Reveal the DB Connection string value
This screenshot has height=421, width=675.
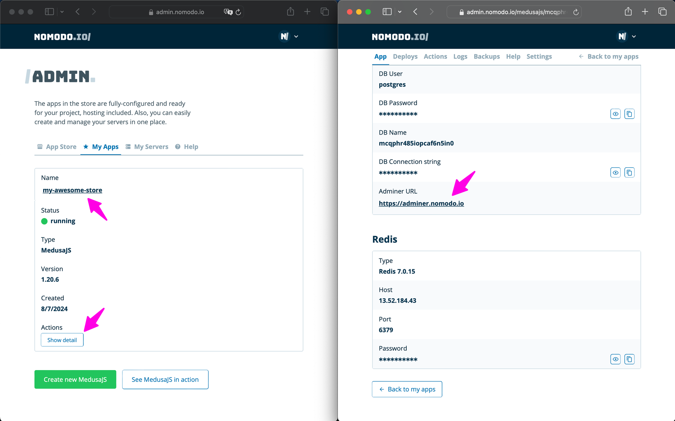615,173
